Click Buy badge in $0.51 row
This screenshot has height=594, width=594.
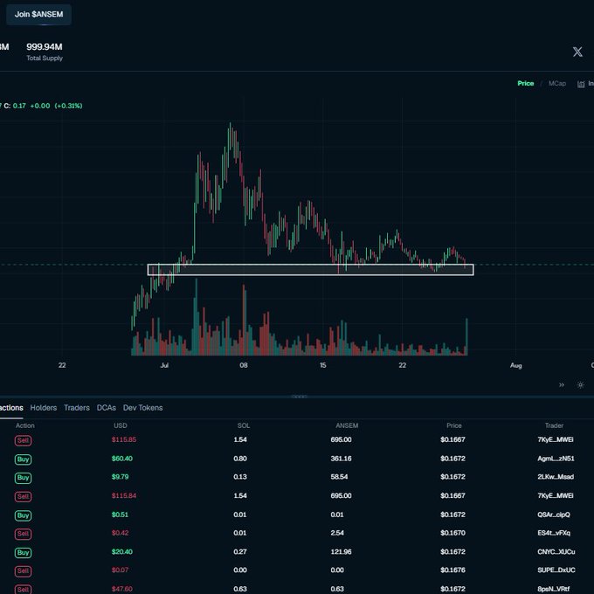(x=23, y=515)
